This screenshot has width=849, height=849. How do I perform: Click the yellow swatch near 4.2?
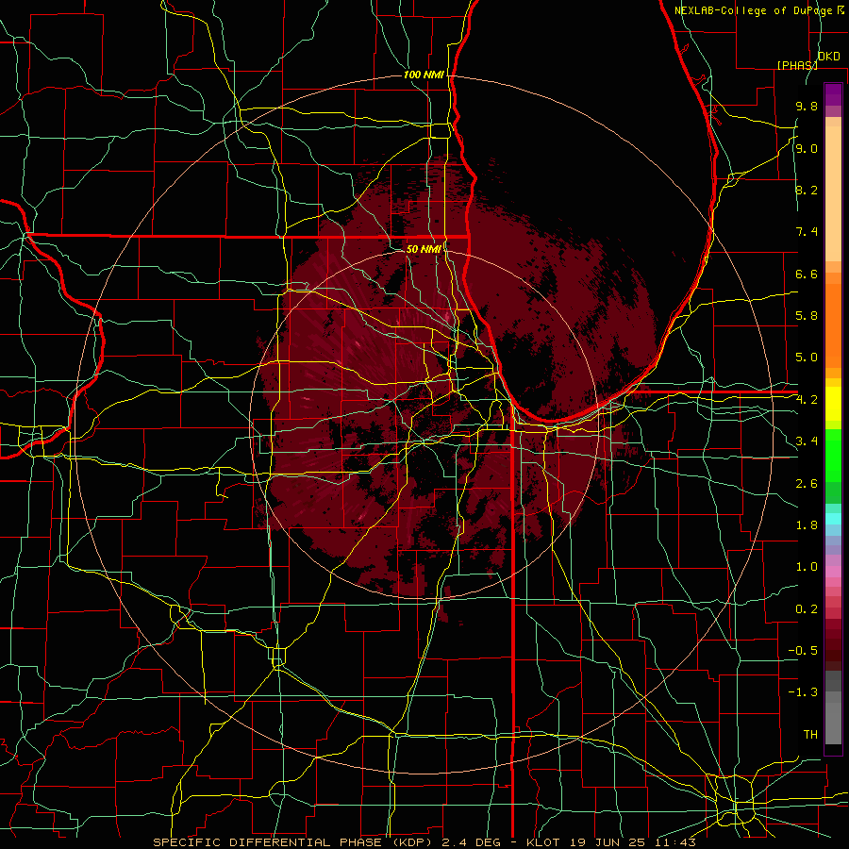tap(833, 404)
